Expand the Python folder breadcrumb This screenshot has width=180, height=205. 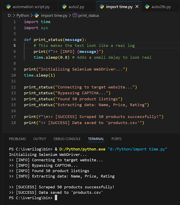pyautogui.click(x=23, y=16)
